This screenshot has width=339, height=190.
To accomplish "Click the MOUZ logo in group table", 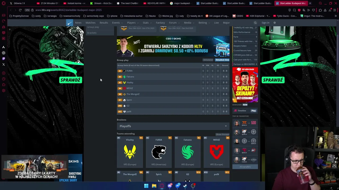I will [x=124, y=88].
